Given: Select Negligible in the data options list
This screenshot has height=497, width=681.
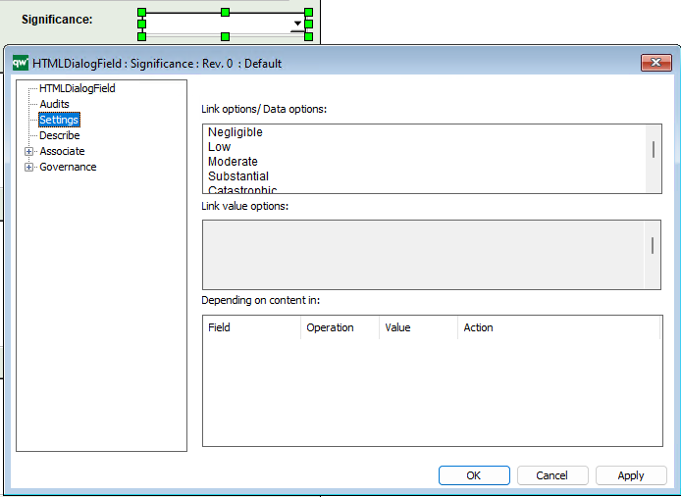Looking at the screenshot, I should [x=236, y=132].
